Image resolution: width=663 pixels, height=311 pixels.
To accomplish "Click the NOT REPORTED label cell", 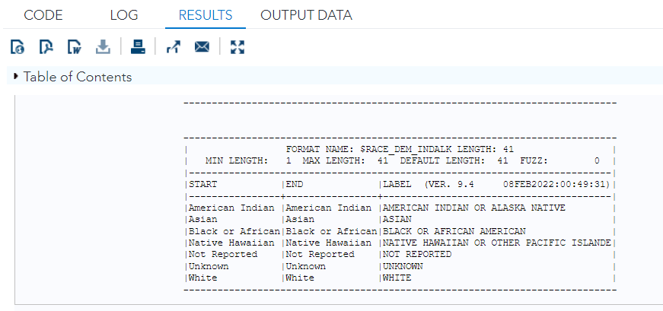I will pos(417,254).
